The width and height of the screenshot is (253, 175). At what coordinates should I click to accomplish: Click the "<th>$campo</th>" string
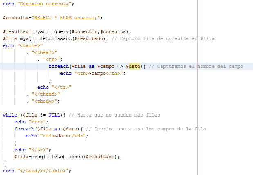(x=99, y=73)
